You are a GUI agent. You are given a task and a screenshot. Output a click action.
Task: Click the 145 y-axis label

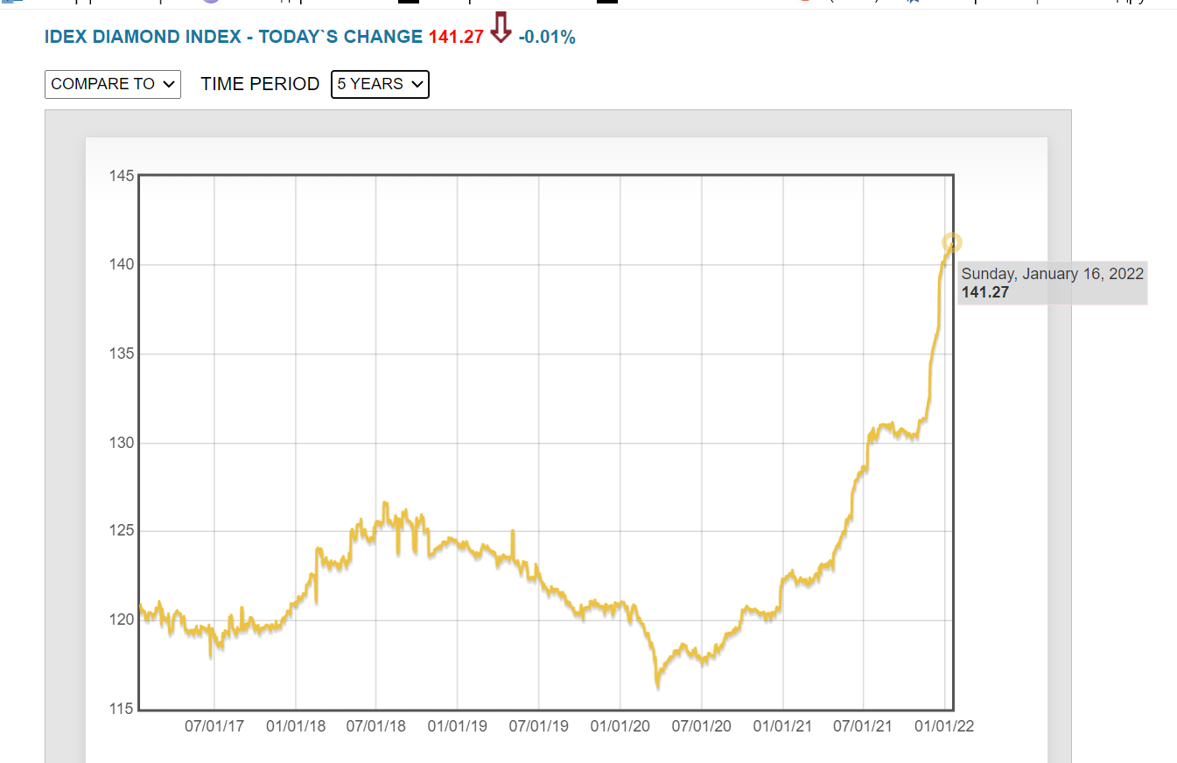click(x=123, y=176)
